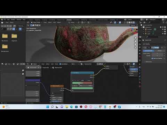Click the image editor zoom gizmo icon
The width and height of the screenshot is (167, 125).
coord(23,70)
